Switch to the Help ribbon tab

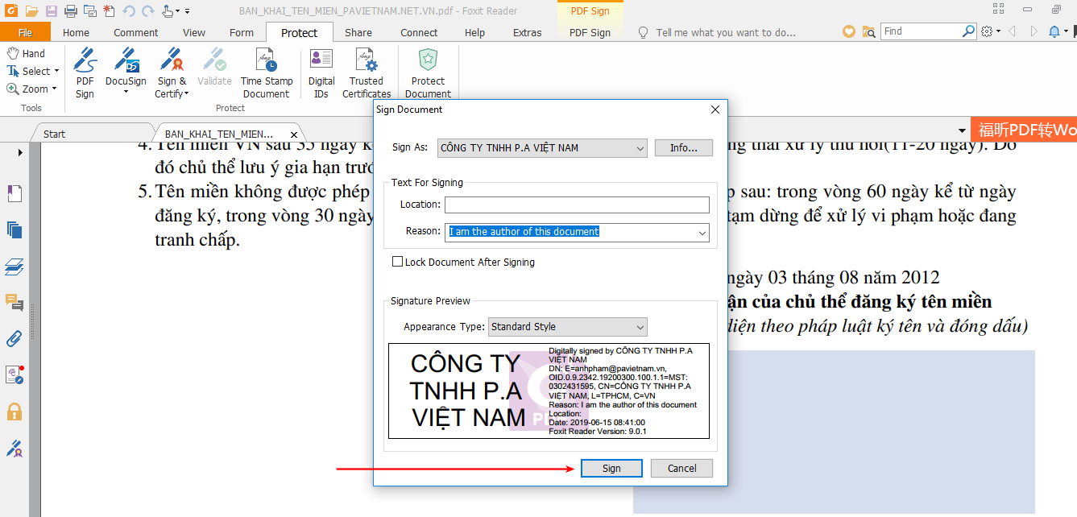tap(475, 32)
